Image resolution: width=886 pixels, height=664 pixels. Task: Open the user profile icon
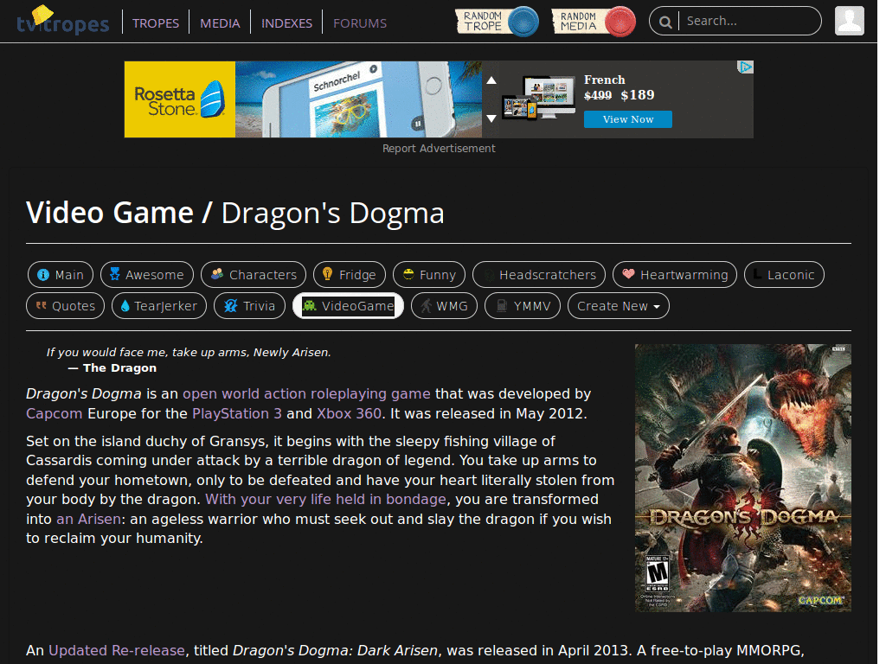tap(850, 20)
